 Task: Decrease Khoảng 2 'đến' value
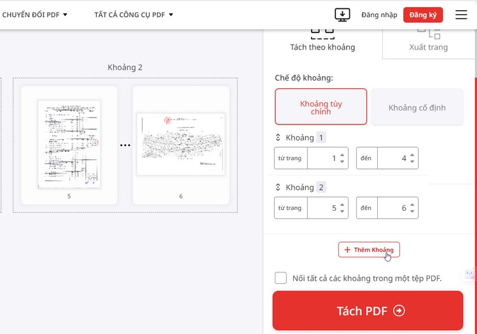click(412, 211)
